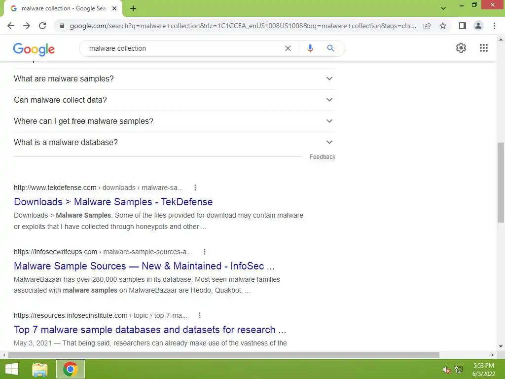Go back to the previous page
Image resolution: width=505 pixels, height=379 pixels.
click(x=11, y=26)
